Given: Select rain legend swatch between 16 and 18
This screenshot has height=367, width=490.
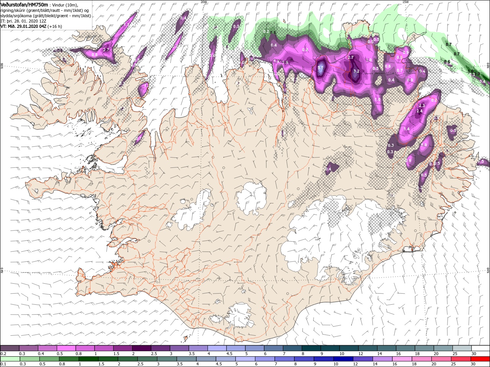Looking at the screenshot, I should 402,359.
